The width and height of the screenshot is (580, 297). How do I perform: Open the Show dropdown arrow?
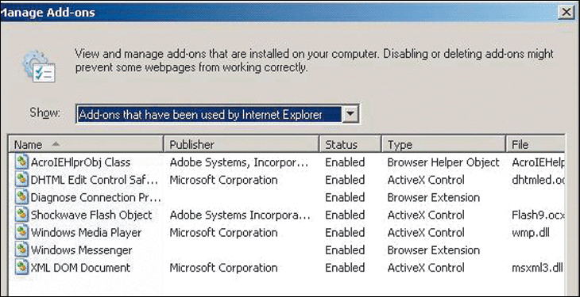350,115
